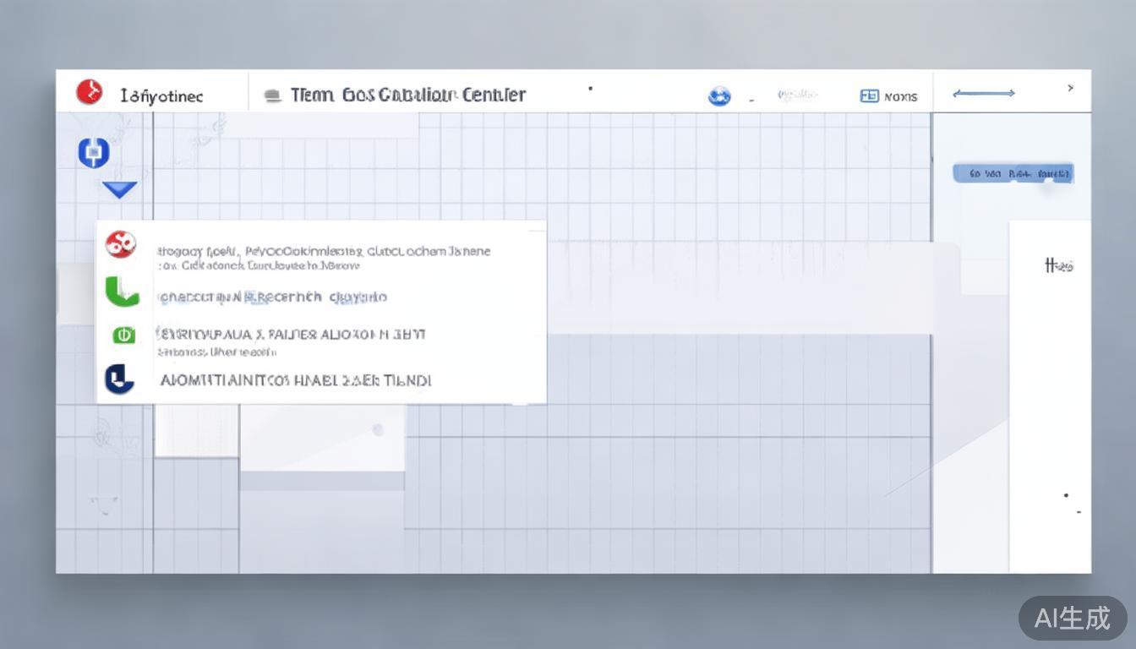Expand the chevron arrow at top right
1136x649 pixels.
click(1070, 88)
